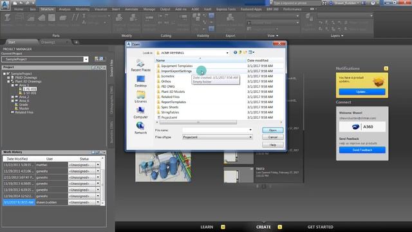The height and width of the screenshot is (232, 412).
Task: Select Libraries in dialog places bar
Action: pyautogui.click(x=140, y=97)
